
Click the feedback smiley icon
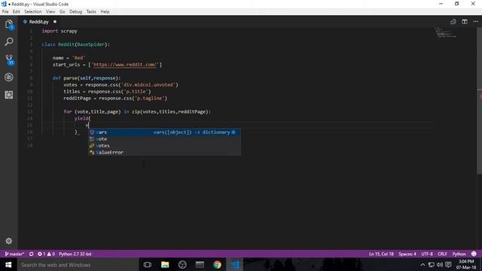coord(474,254)
